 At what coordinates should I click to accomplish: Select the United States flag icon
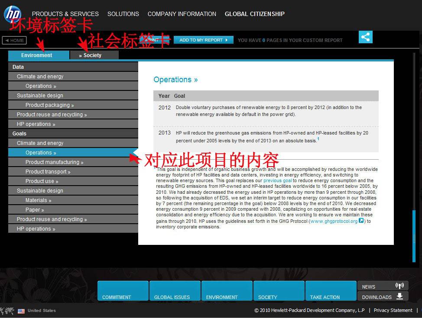pyautogui.click(x=21, y=311)
